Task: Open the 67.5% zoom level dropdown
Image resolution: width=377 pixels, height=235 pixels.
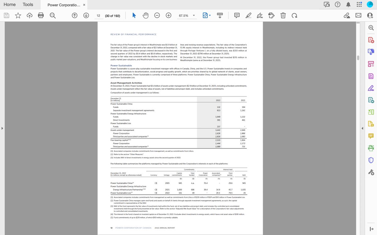Action: [187, 15]
